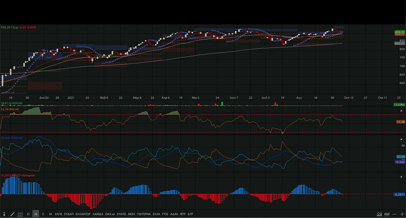Zoom in with the plus icon

pos(402,214)
